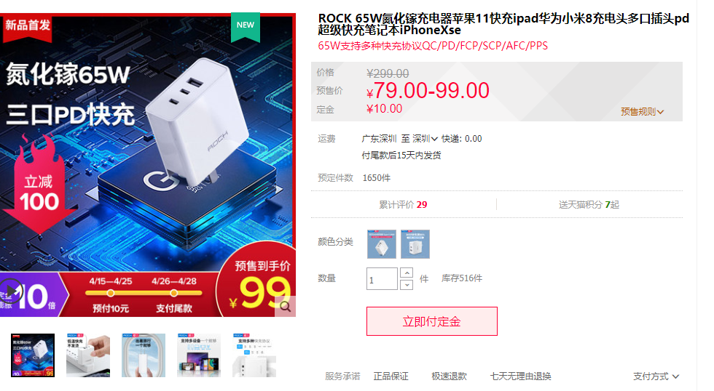This screenshot has width=714, height=391.
Task: Click the magnifier zoom icon on image
Action: [x=286, y=307]
